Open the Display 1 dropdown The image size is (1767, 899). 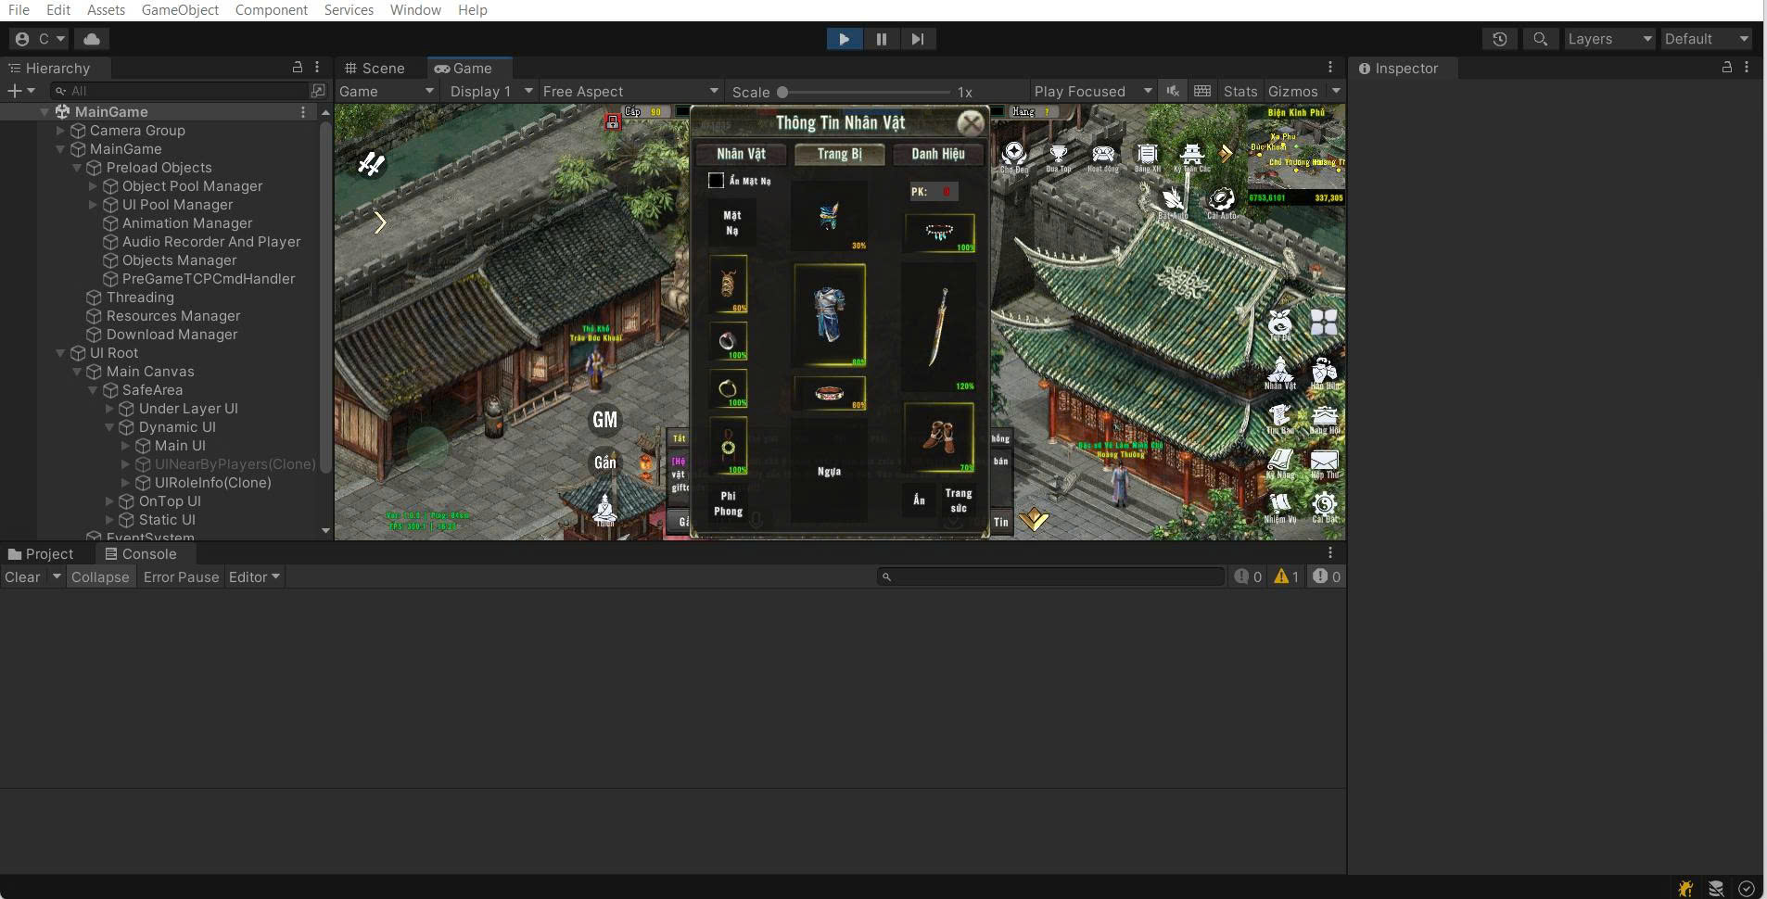pos(490,91)
